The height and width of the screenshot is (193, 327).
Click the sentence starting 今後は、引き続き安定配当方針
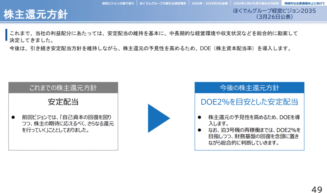point(150,48)
